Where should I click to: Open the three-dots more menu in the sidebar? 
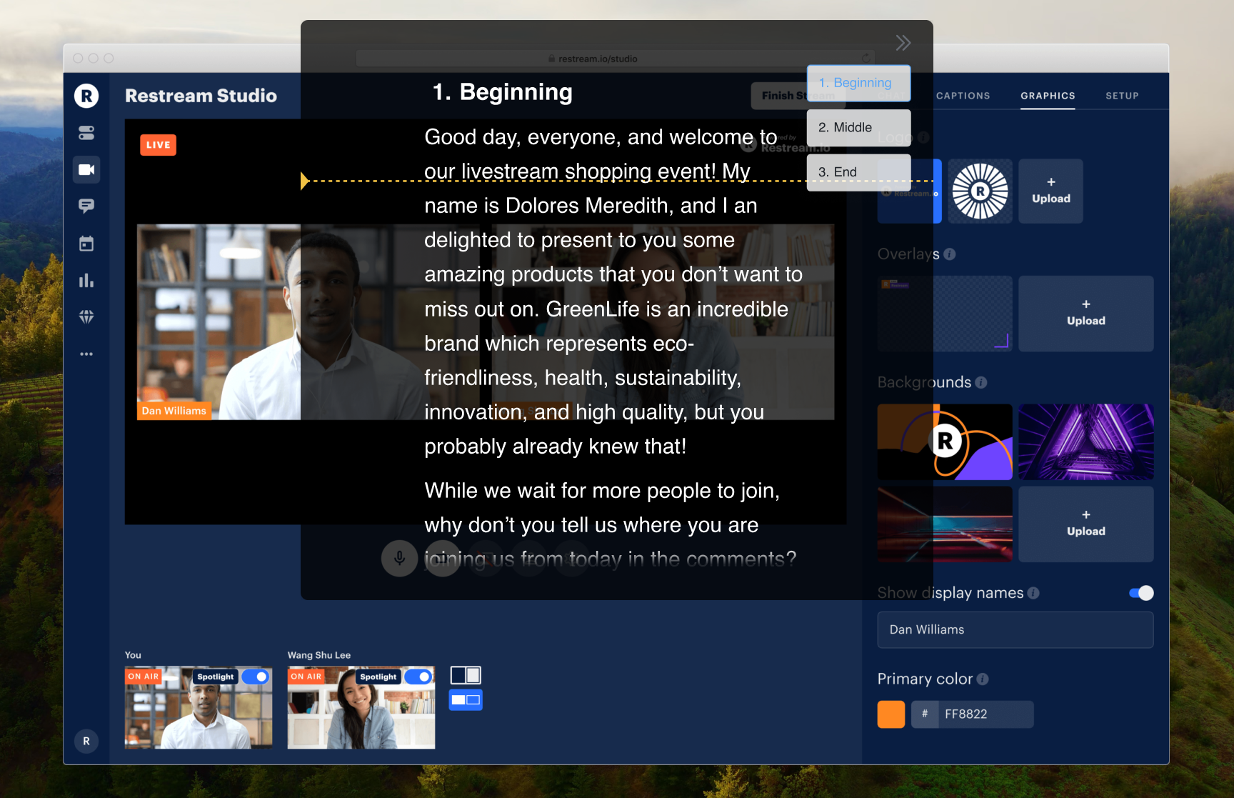(86, 354)
